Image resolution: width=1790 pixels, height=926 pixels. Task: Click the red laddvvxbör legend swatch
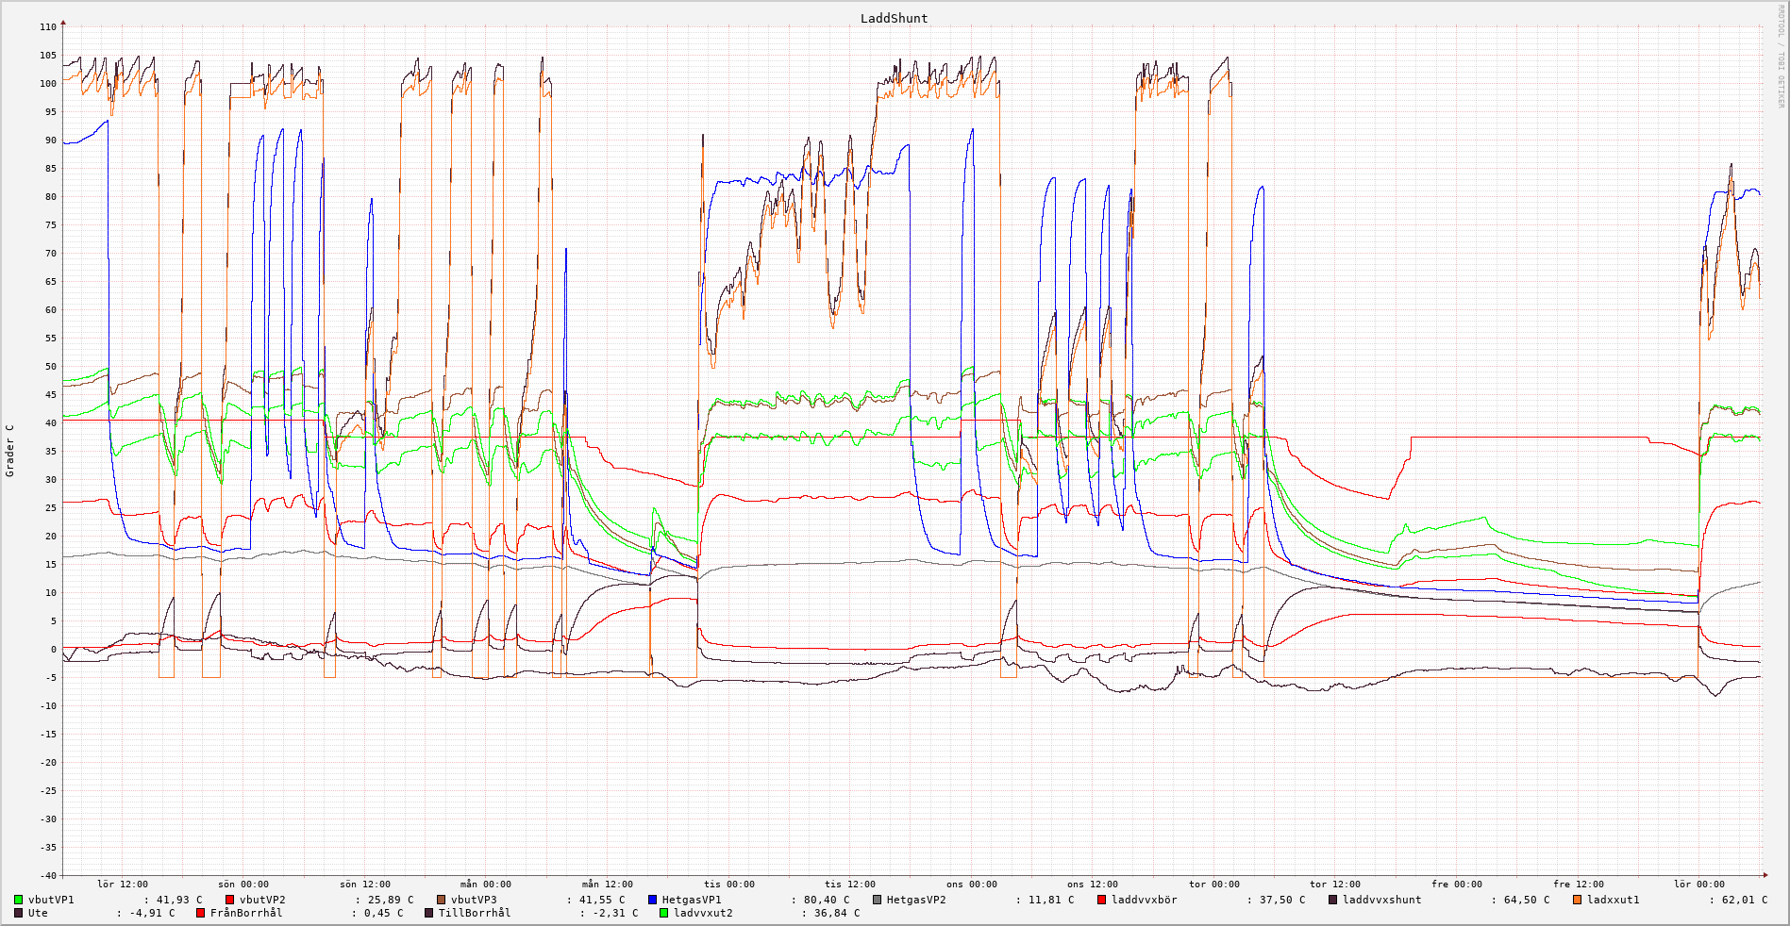tap(1102, 900)
